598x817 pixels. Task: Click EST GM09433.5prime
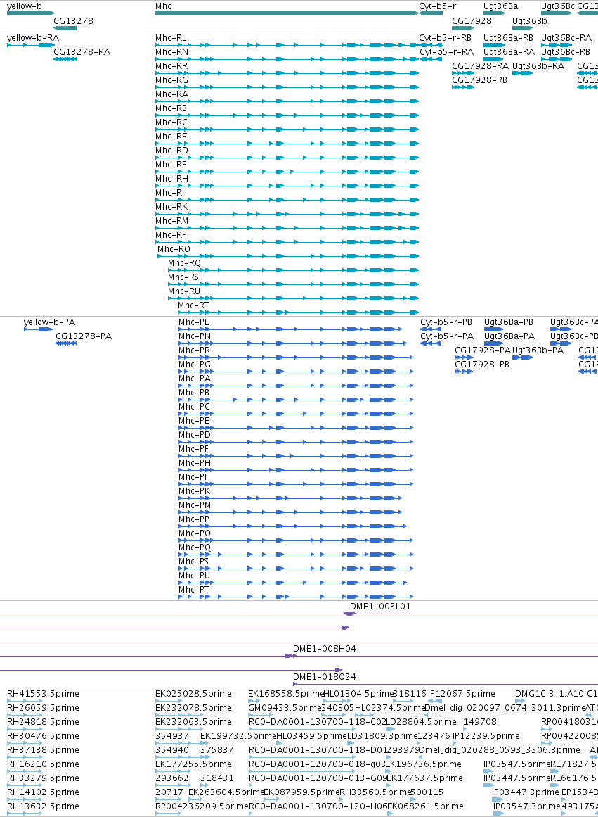tap(285, 708)
